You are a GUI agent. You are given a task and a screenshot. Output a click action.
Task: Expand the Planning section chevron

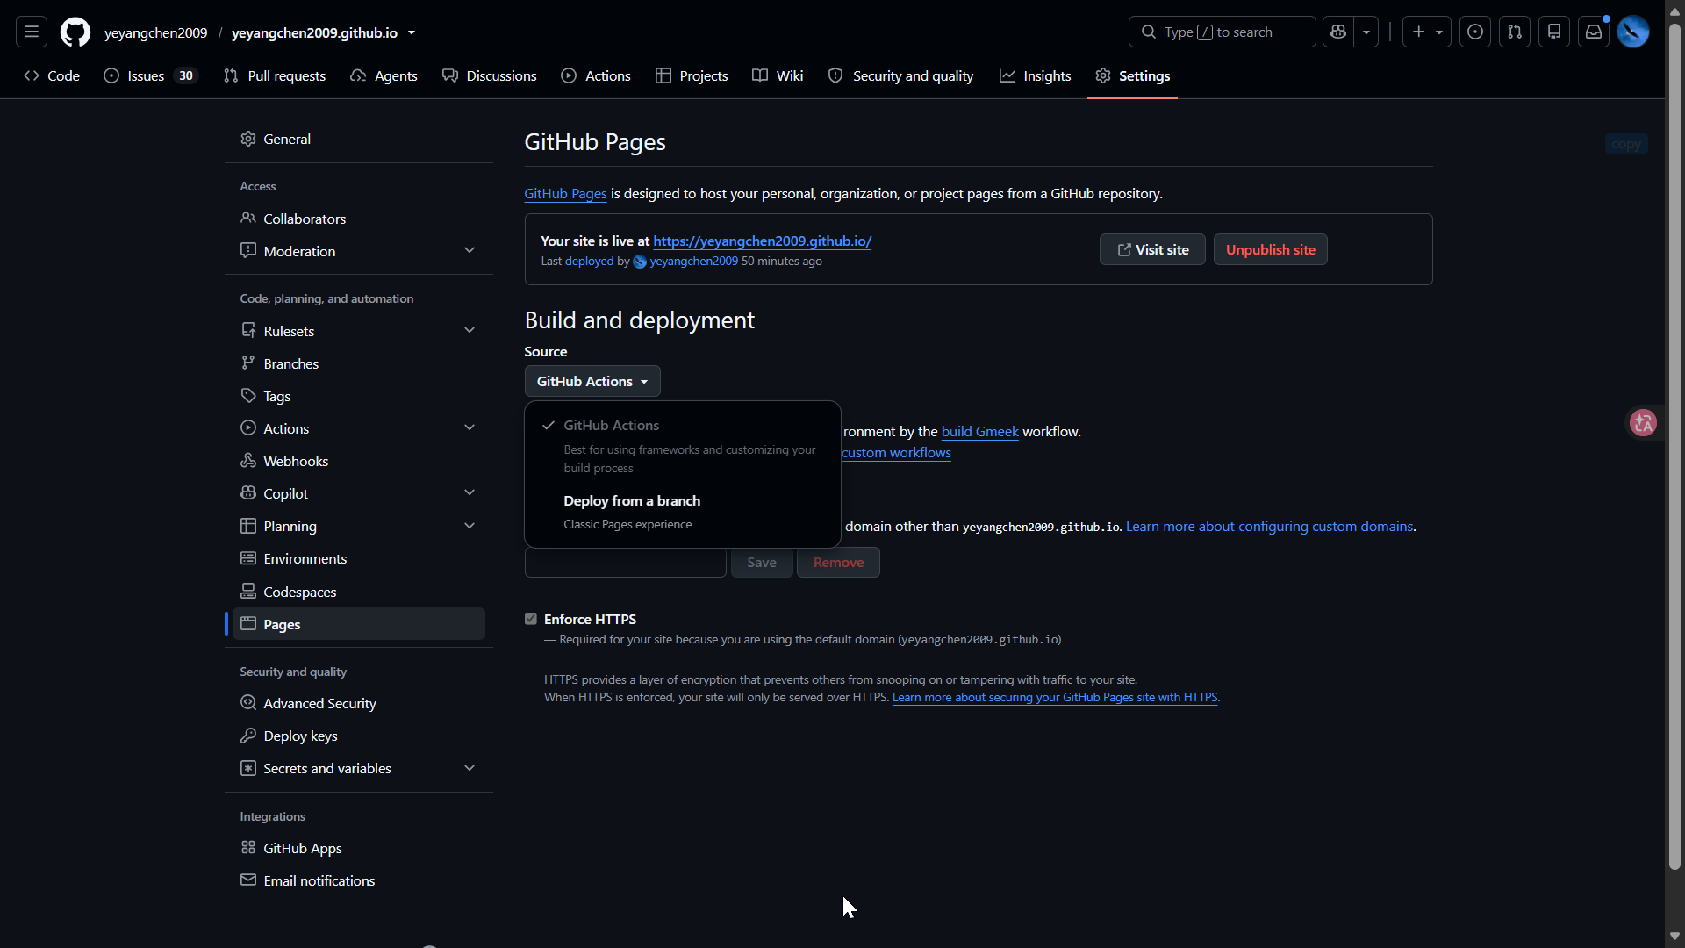pos(470,527)
